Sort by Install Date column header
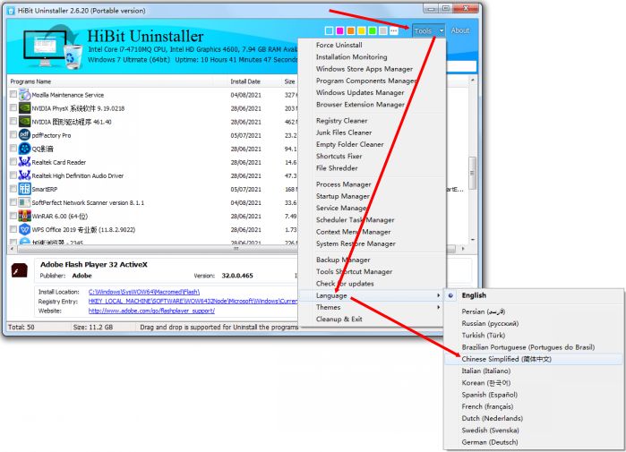Viewport: 626px width, 452px height. tap(245, 81)
